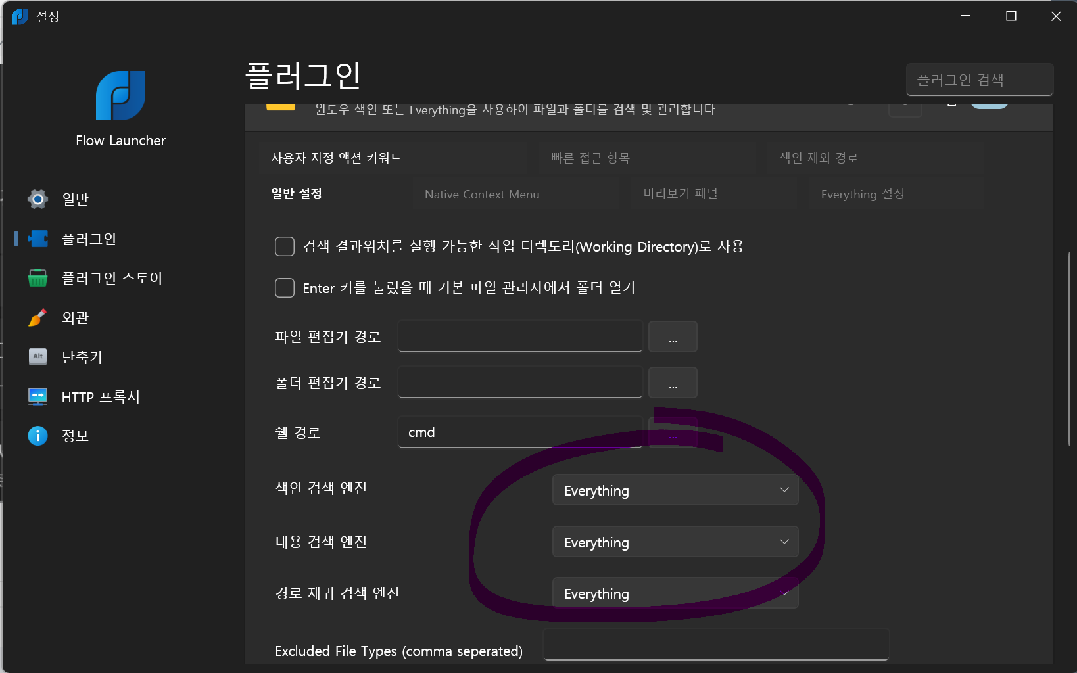The height and width of the screenshot is (673, 1077).
Task: Open the 정보 info icon
Action: pos(37,436)
